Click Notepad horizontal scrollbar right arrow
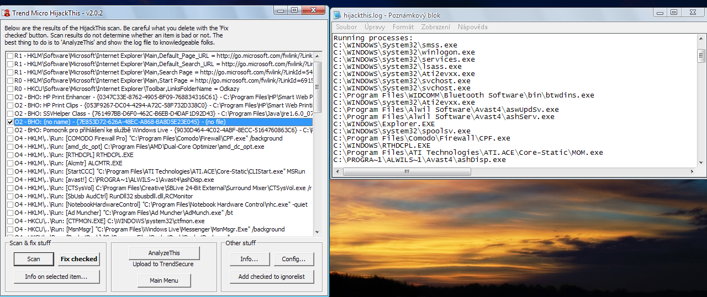This screenshot has height=297, width=707. click(x=693, y=171)
